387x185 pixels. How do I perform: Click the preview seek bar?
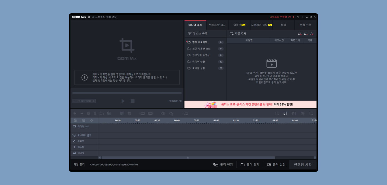point(127,93)
